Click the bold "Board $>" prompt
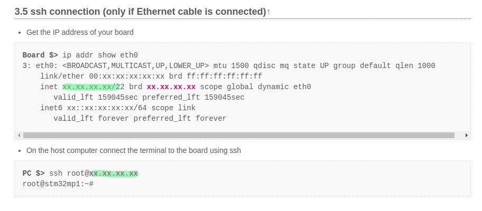This screenshot has width=482, height=211. pyautogui.click(x=40, y=55)
